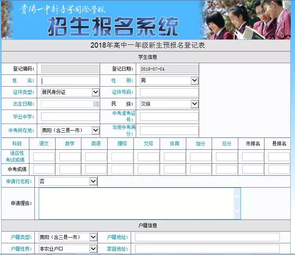This screenshot has height=255, width=295.
Task: Open the calendar picker for 出生日期
Action: pos(96,104)
